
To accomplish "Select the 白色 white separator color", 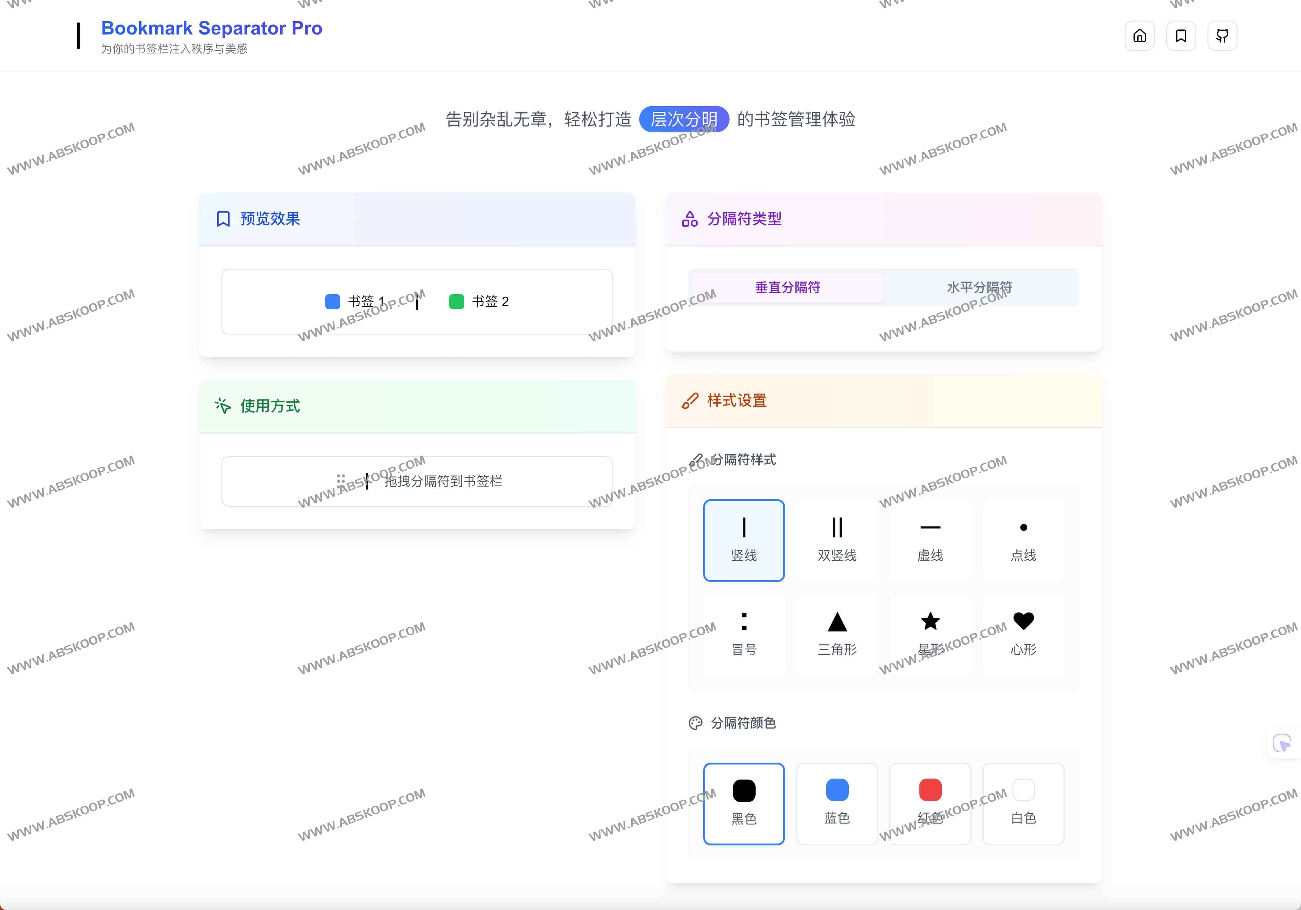I will (1023, 804).
